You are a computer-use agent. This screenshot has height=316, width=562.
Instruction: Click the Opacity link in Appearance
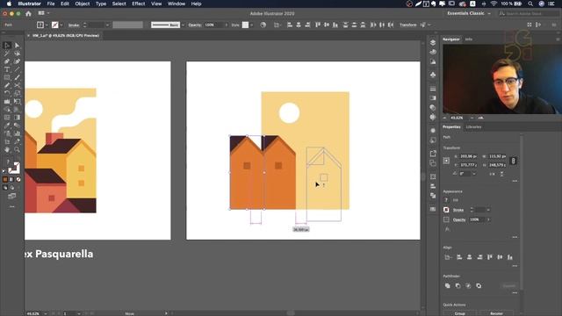[x=459, y=219]
